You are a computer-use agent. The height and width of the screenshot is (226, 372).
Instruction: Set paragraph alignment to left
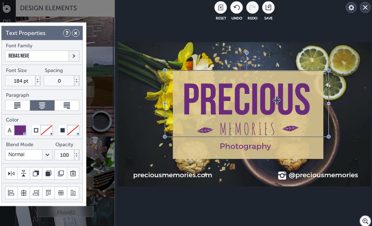[17, 106]
